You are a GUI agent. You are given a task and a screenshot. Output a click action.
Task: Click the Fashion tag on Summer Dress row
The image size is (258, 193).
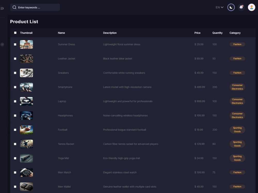[237, 44]
